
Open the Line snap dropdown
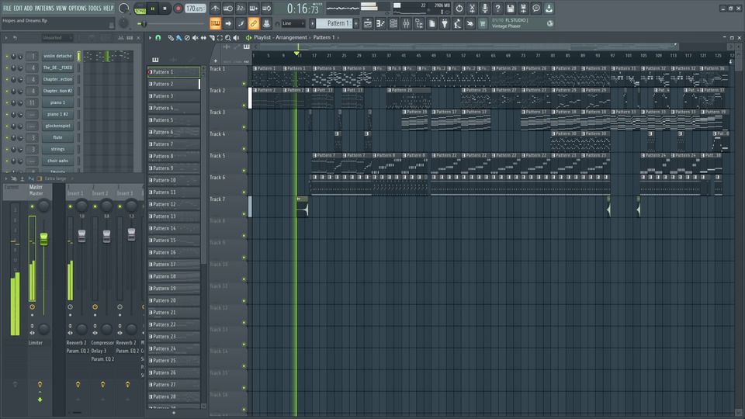(x=293, y=23)
